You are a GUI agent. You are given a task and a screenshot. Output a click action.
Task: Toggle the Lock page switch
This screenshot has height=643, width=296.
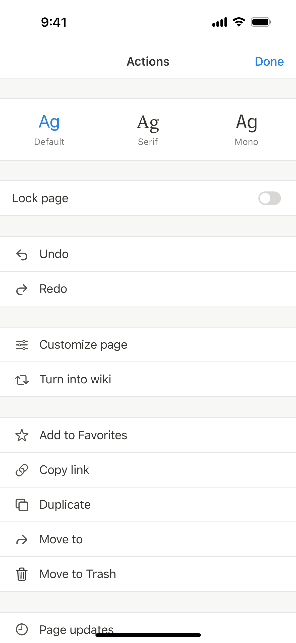[269, 198]
